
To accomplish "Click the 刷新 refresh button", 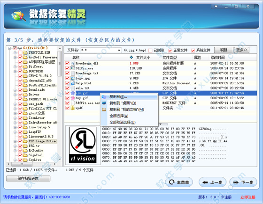I will point(224,50).
